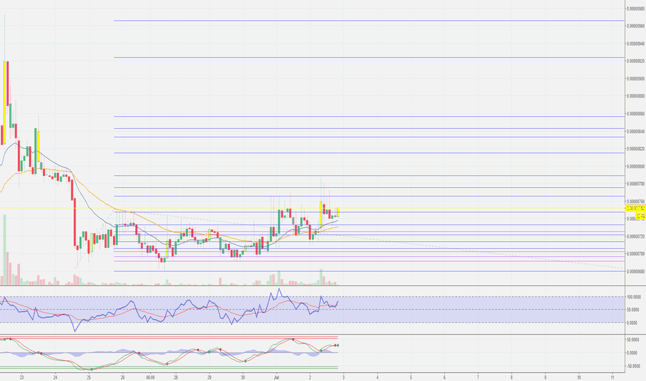Click the 0.0000 label in lowest oscillator pane
646x381 pixels.
[633, 353]
